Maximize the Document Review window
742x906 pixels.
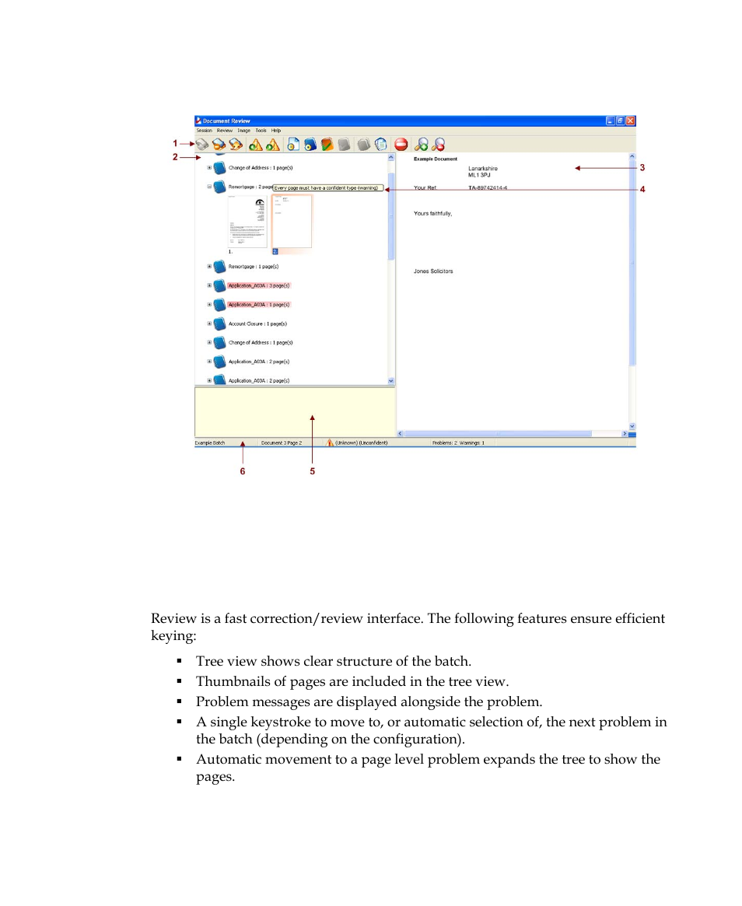click(620, 121)
